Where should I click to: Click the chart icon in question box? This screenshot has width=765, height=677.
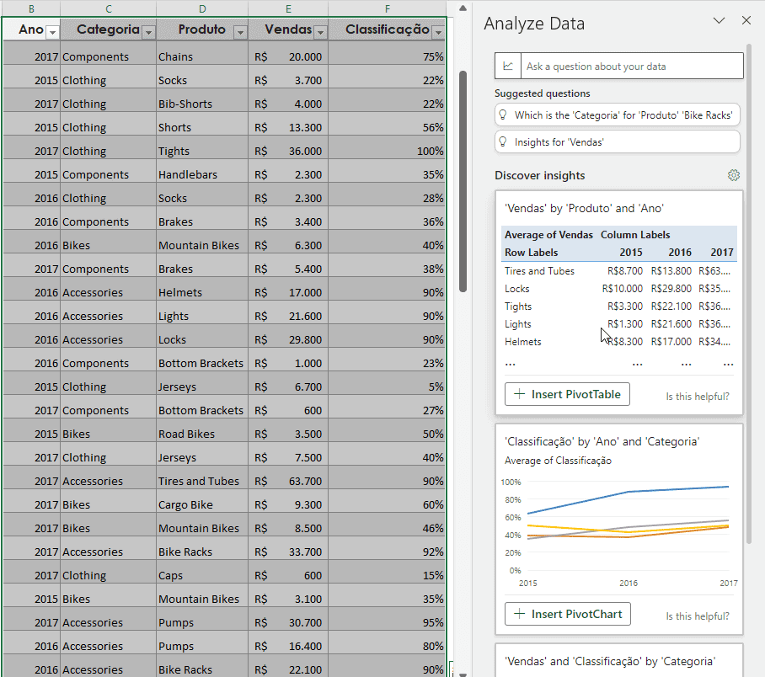[508, 66]
